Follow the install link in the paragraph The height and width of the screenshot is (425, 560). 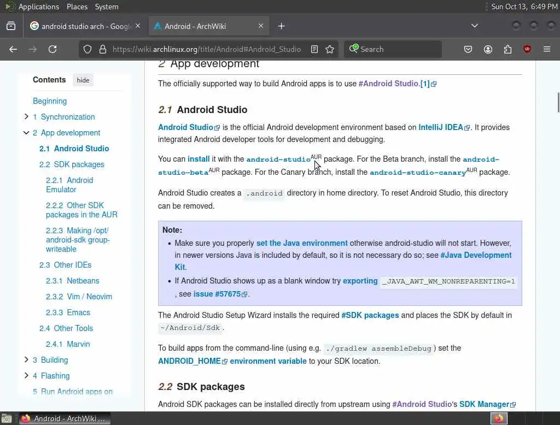click(x=199, y=159)
